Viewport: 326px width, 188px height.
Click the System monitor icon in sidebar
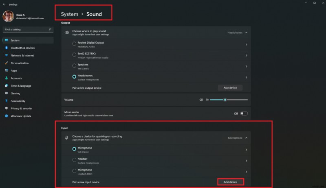pos(7,40)
